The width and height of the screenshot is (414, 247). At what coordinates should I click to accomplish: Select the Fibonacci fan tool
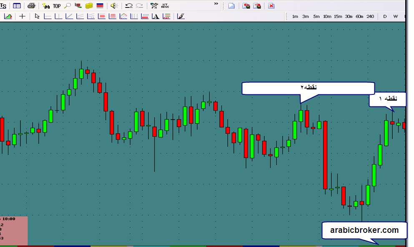pos(123,16)
